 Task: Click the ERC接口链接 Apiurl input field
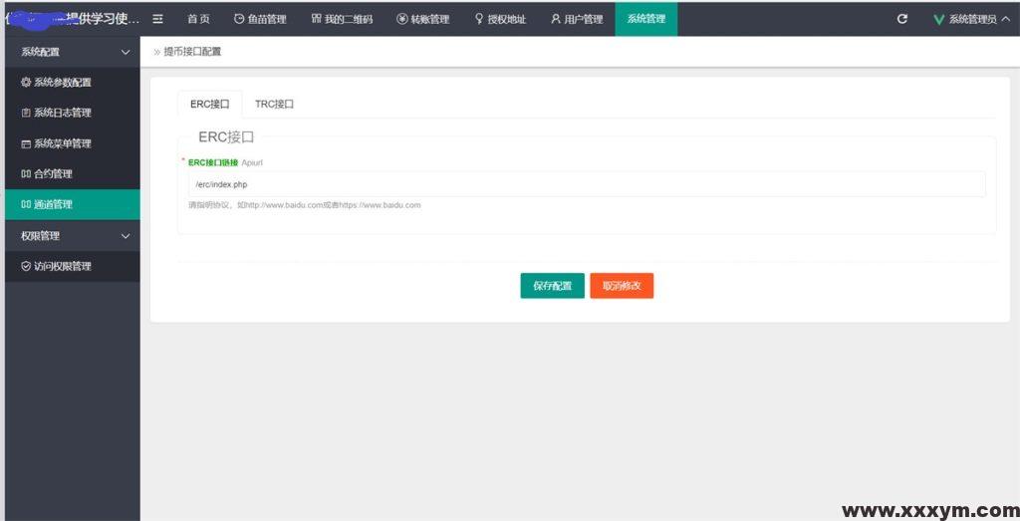(x=587, y=184)
